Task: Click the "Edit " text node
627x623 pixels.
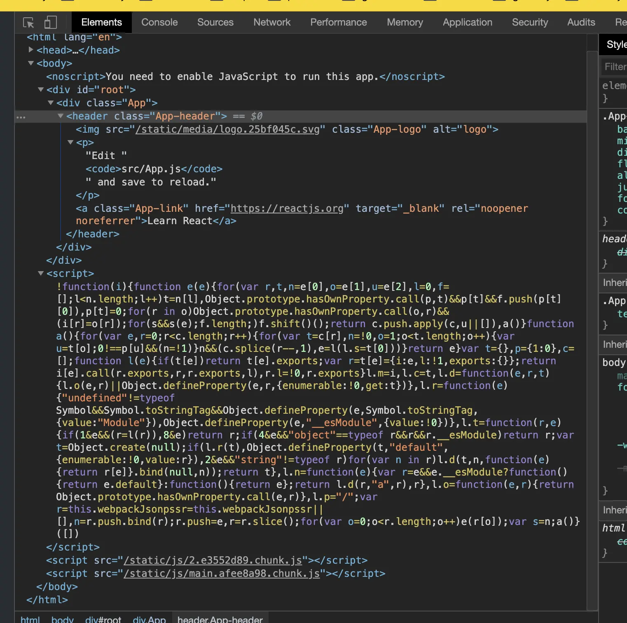Action: 106,156
